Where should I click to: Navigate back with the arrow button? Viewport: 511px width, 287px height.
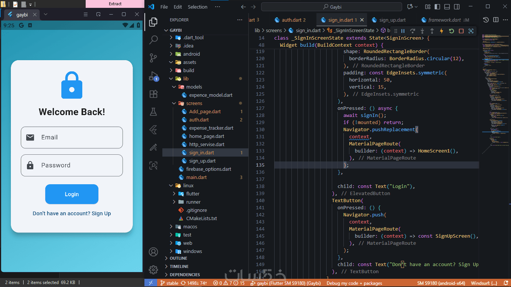(244, 7)
